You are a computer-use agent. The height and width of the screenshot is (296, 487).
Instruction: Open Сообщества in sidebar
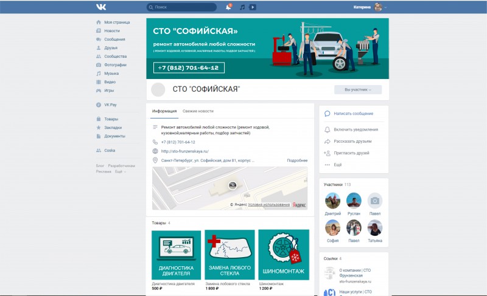(x=116, y=57)
